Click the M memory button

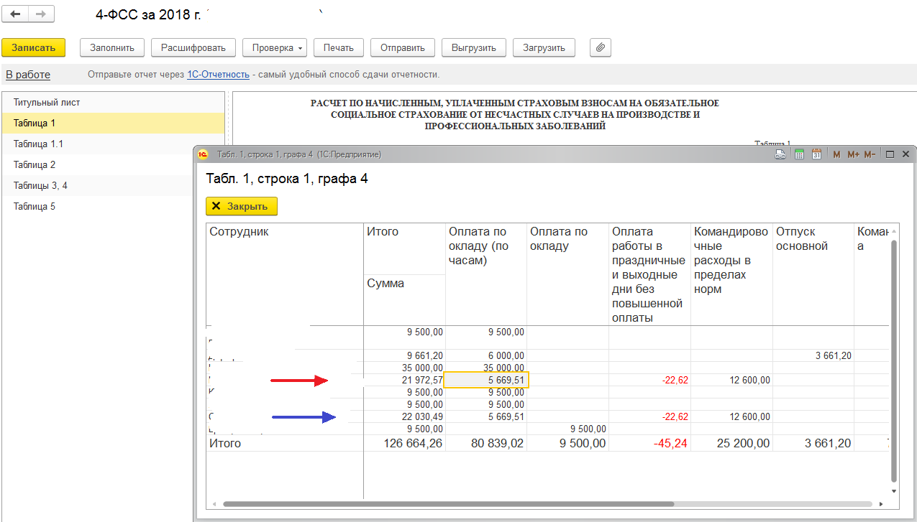click(x=836, y=154)
